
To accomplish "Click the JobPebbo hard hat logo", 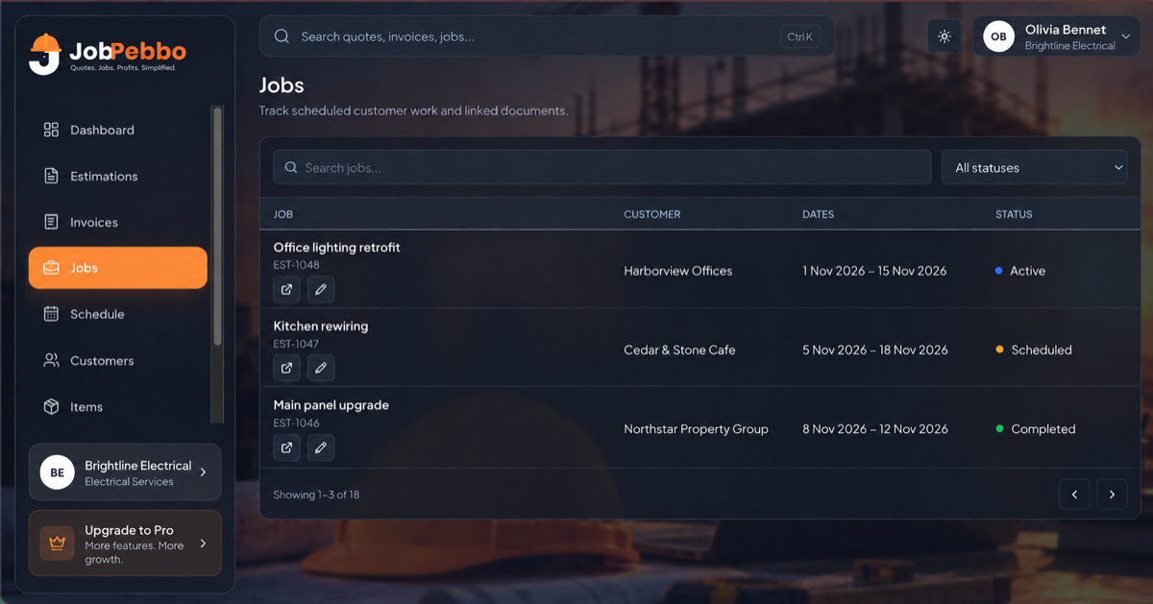I will (x=44, y=54).
